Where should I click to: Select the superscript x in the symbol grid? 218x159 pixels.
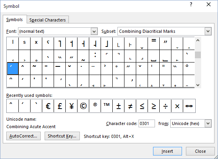pyautogui.click(x=36, y=43)
